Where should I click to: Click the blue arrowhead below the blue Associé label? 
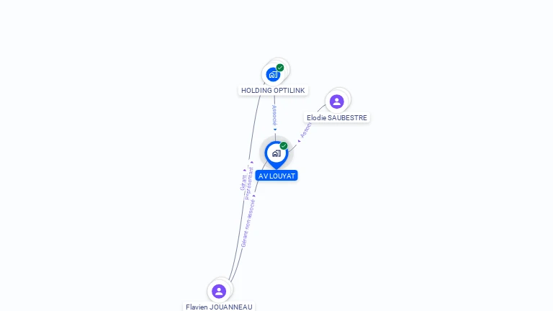click(275, 130)
